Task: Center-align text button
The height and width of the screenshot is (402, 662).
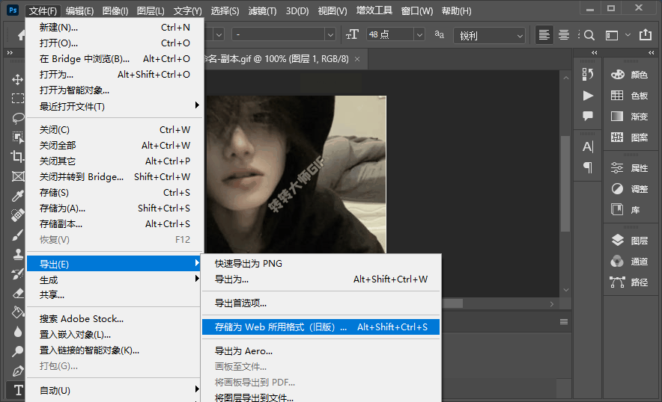Action: (x=564, y=35)
